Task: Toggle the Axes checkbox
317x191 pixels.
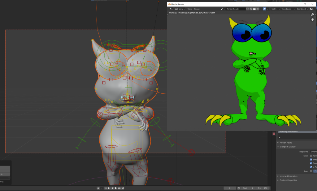Action: tap(311, 171)
